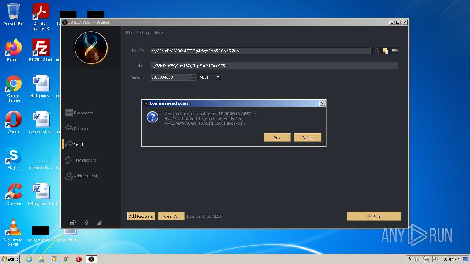This screenshot has height=264, width=470.
Task: Open the Address Book in sidebar
Action: click(81, 176)
